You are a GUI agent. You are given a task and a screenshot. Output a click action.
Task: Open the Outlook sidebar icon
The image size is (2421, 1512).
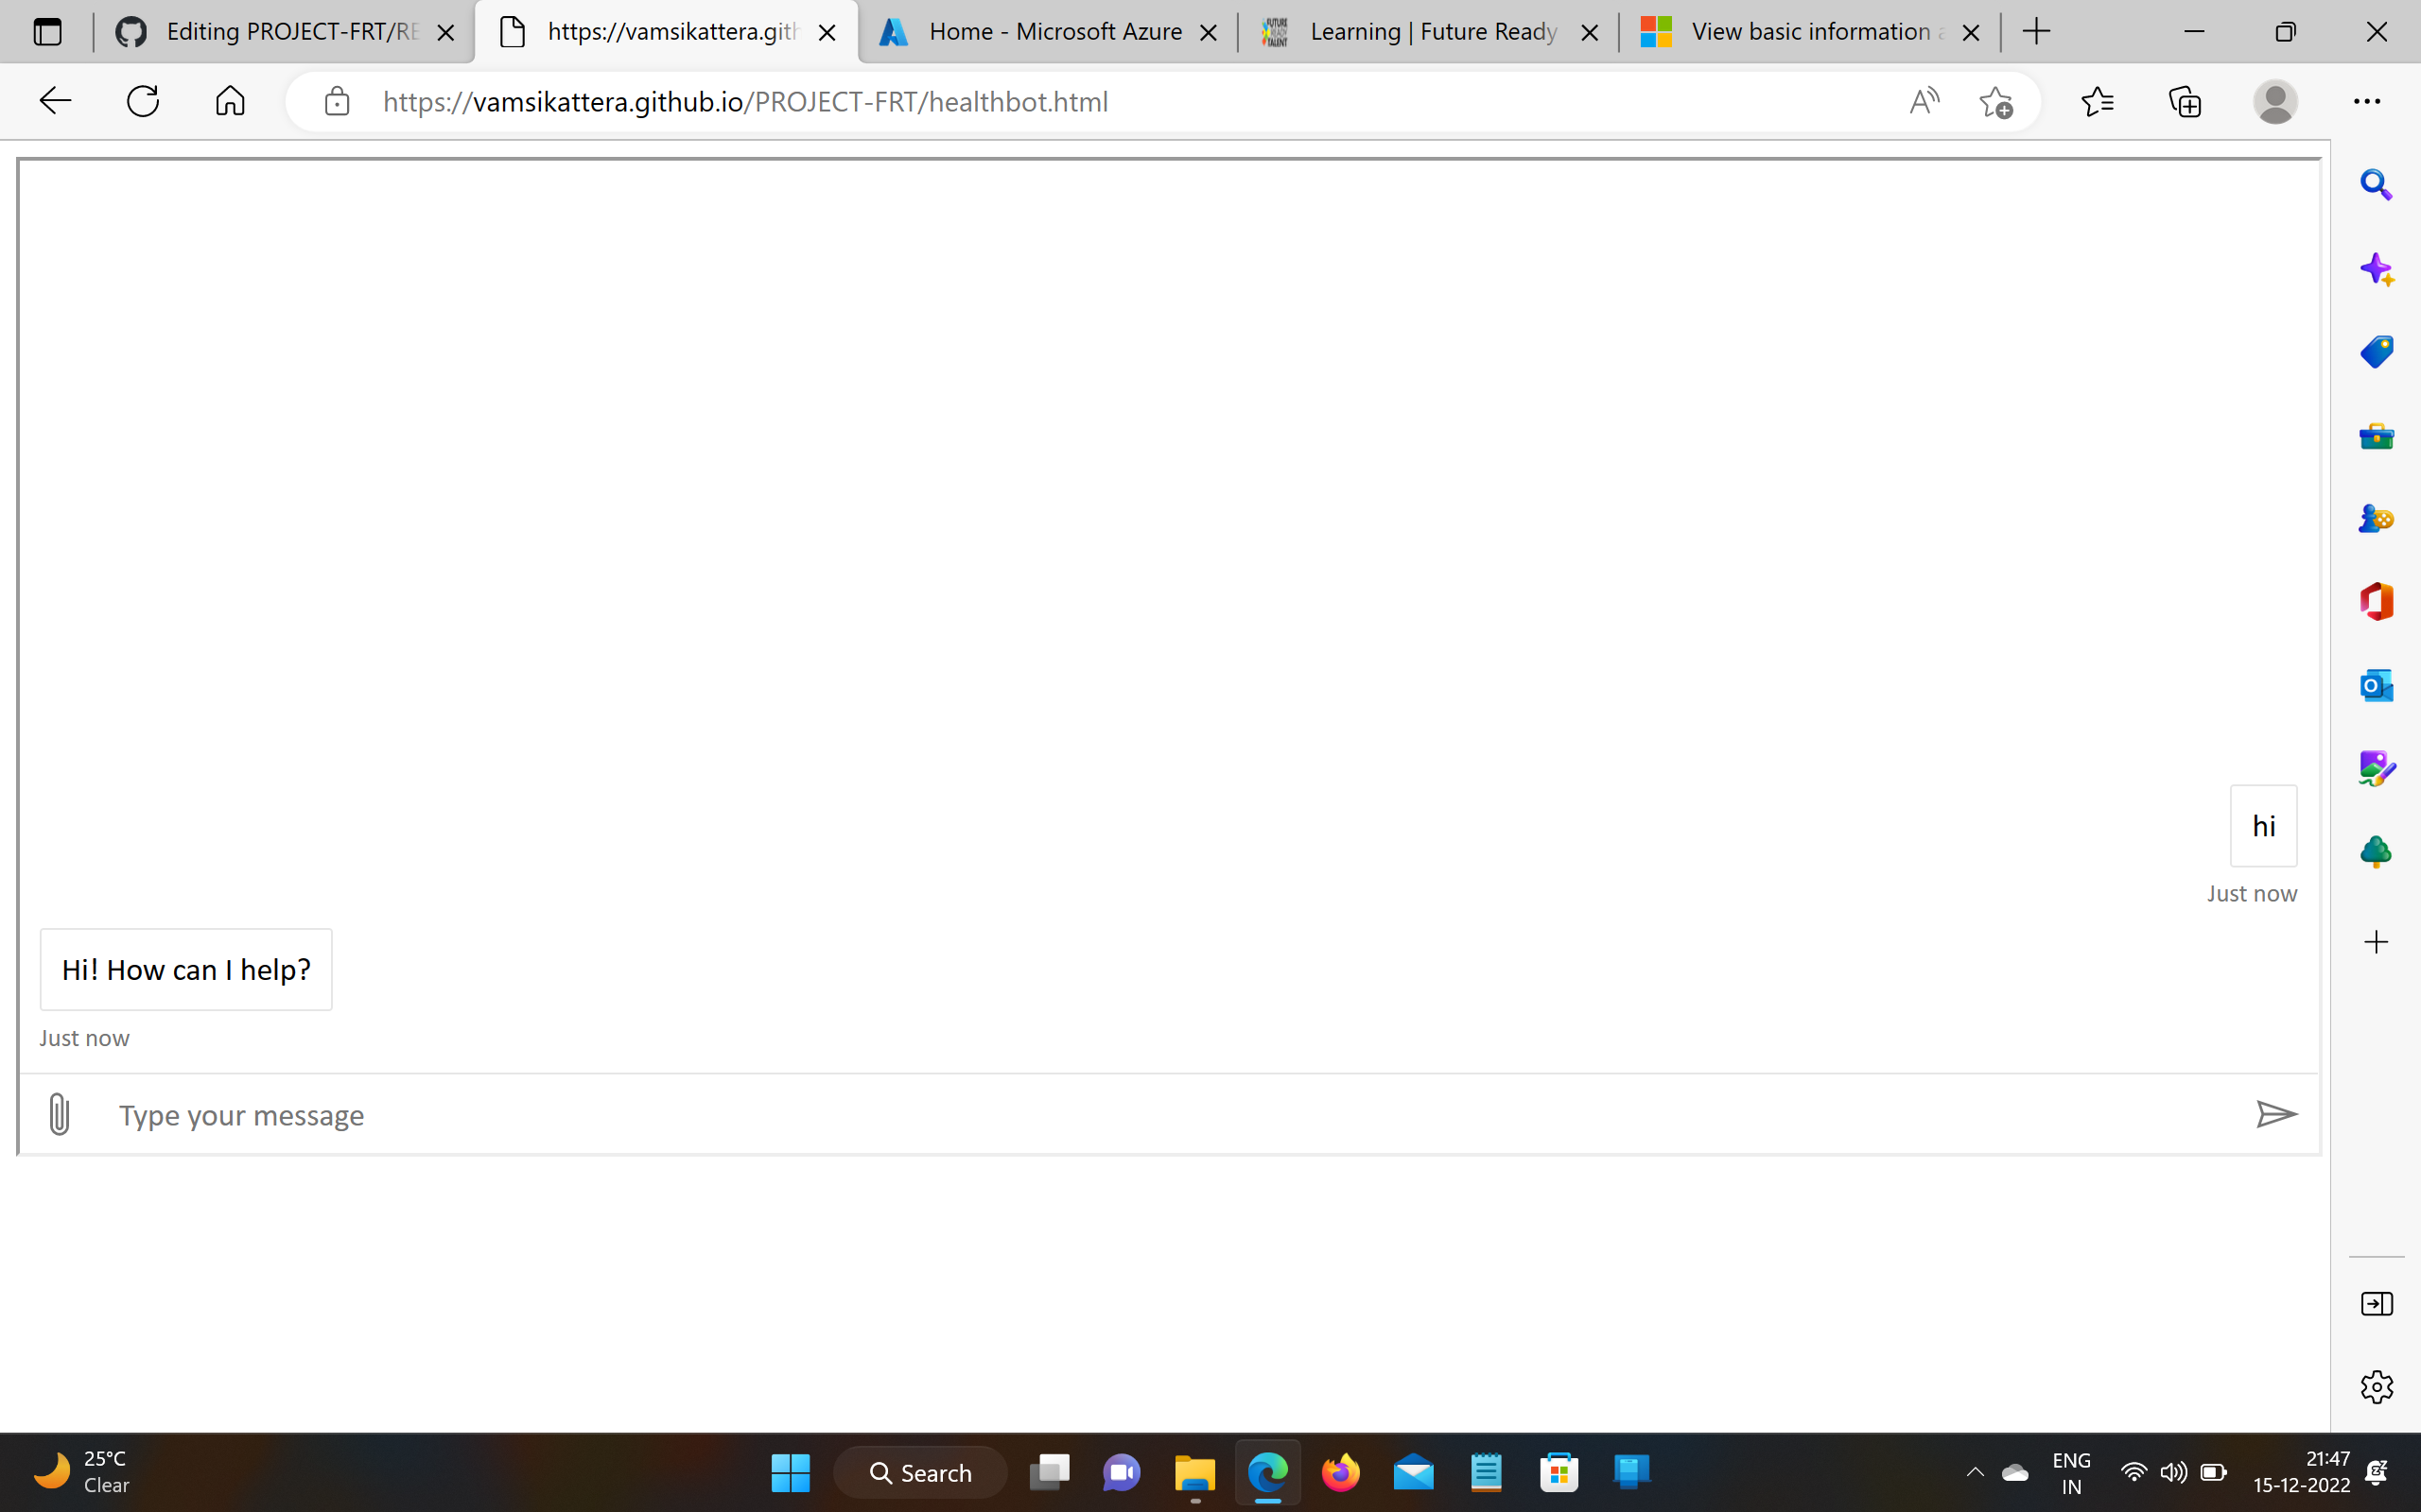[x=2376, y=686]
